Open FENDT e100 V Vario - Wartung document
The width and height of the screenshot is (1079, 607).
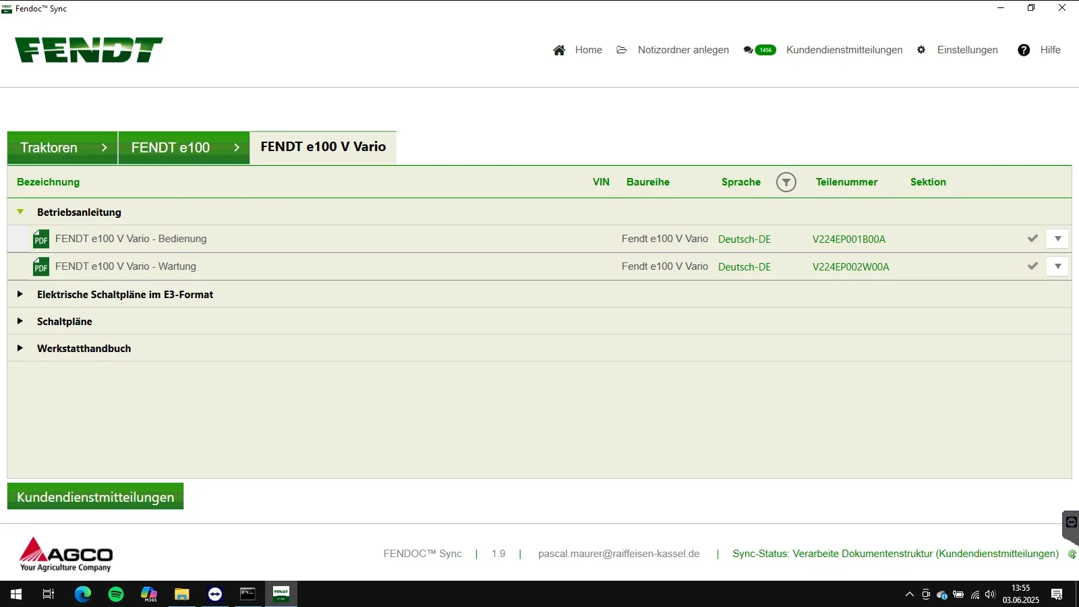[x=125, y=266]
